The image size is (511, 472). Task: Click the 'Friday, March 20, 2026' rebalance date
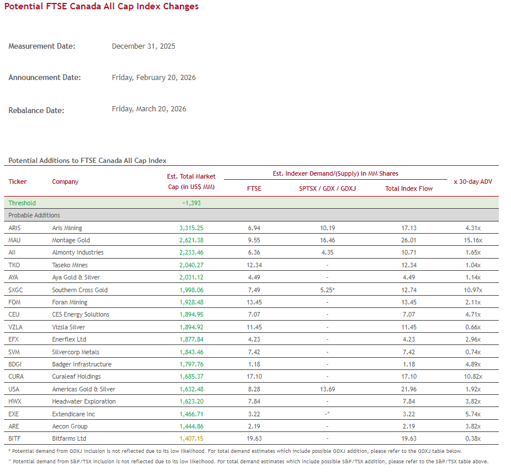tap(149, 109)
